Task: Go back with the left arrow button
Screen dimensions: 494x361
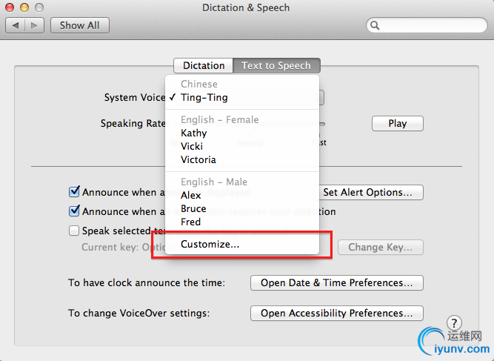Action: click(x=16, y=25)
